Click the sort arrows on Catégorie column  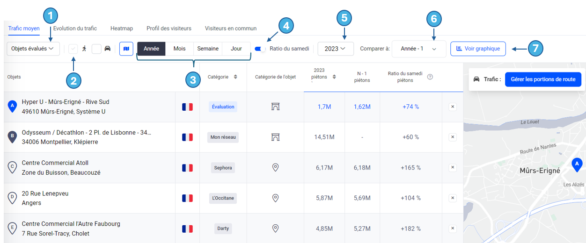235,77
